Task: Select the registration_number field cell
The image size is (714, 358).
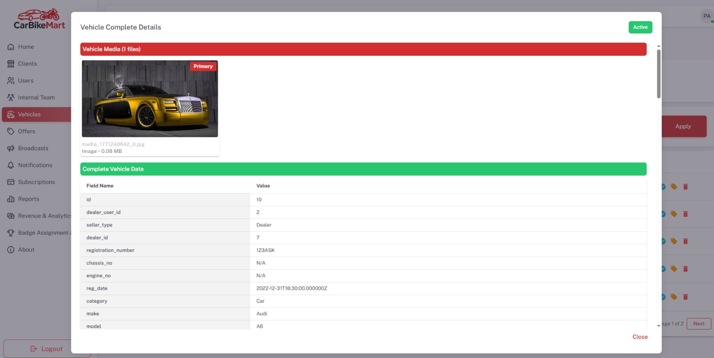Action: pos(165,251)
